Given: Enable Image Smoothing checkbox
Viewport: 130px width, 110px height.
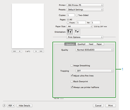Looking at the screenshot, I should (x=72, y=65).
